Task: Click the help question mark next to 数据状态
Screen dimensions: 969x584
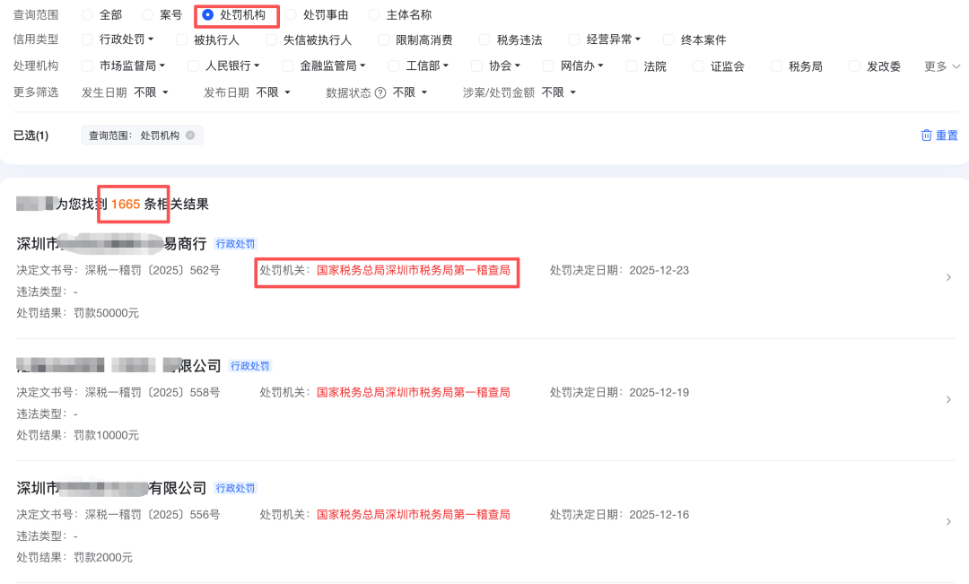Action: [380, 92]
